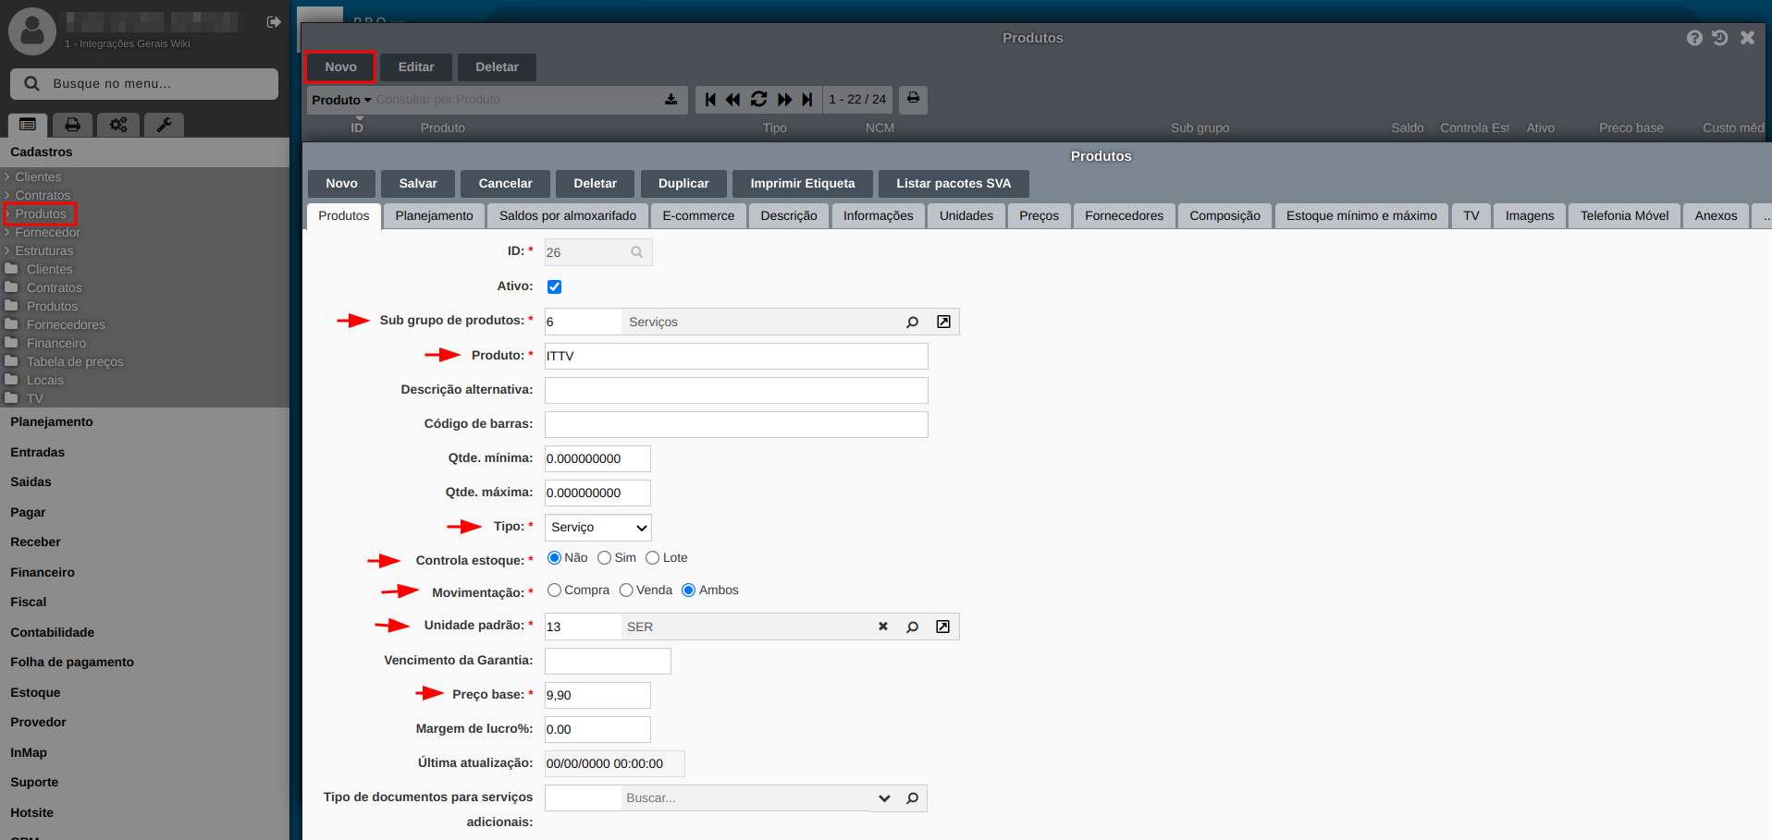Viewport: 1772px width, 840px height.
Task: Click the search magnifier for Sub grupo de produtos
Action: point(912,322)
